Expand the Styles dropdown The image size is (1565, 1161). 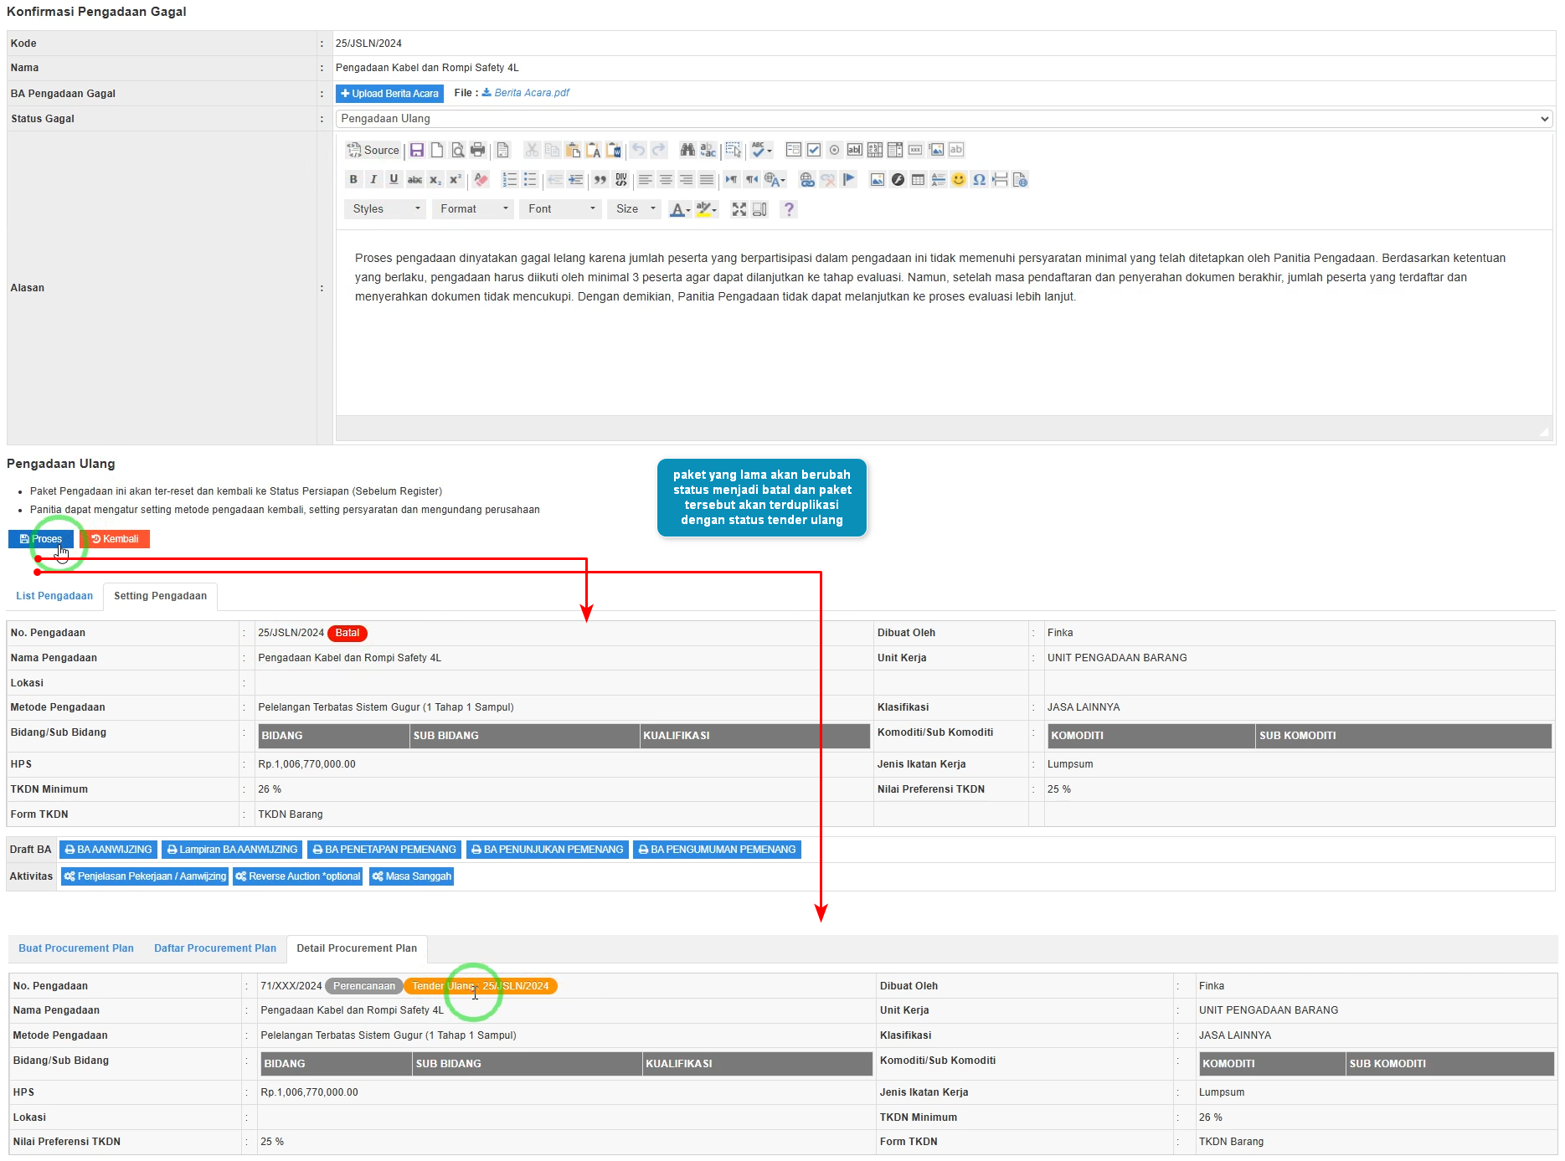tap(385, 209)
